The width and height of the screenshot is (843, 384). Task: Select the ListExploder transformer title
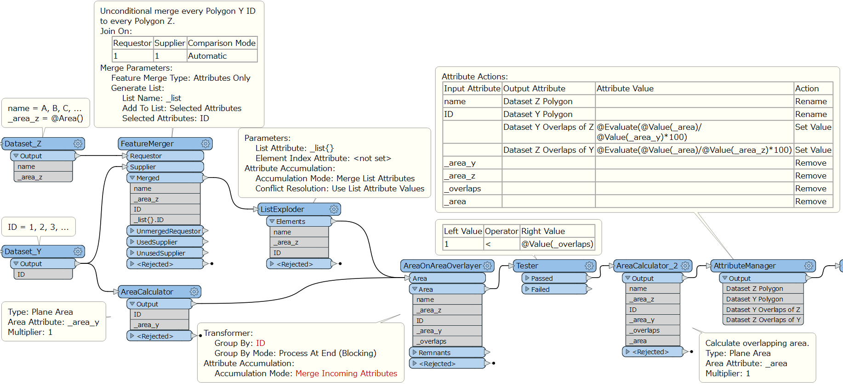pos(282,209)
